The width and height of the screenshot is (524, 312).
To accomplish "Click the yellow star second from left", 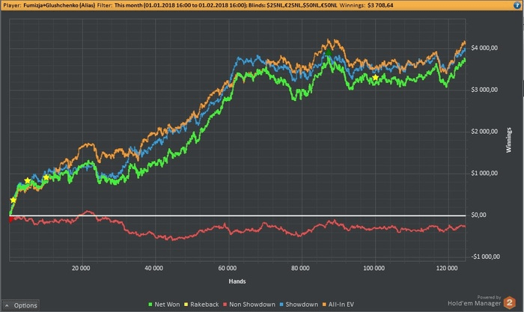I will (28, 181).
